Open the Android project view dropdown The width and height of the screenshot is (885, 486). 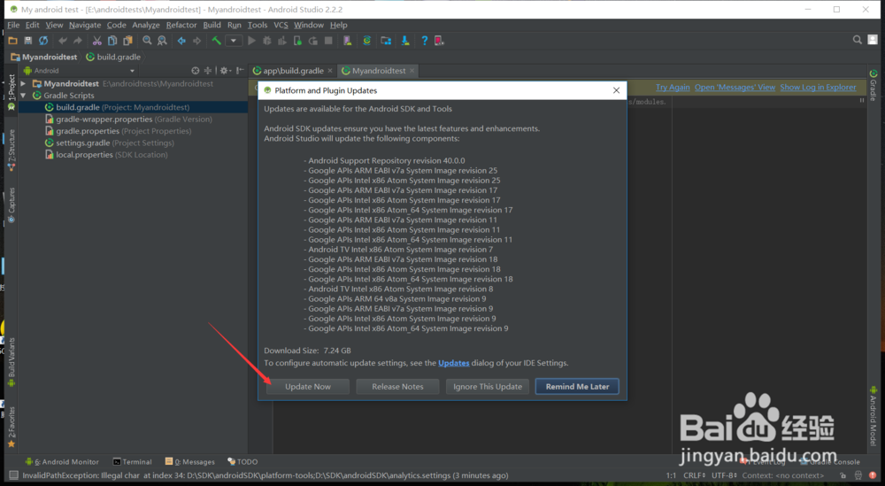point(79,71)
